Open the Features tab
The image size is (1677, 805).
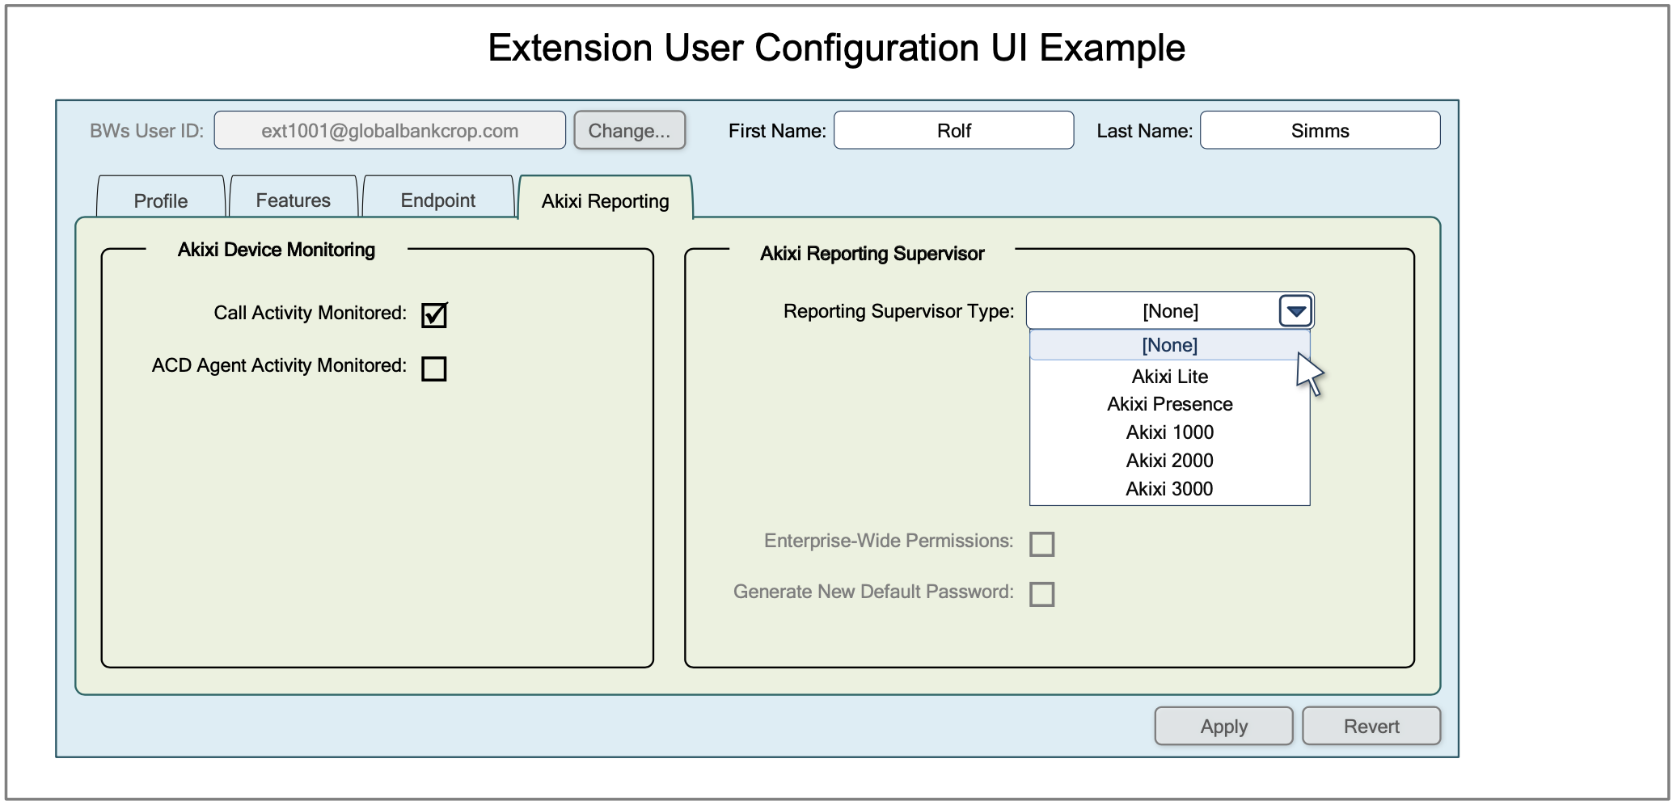pyautogui.click(x=293, y=200)
